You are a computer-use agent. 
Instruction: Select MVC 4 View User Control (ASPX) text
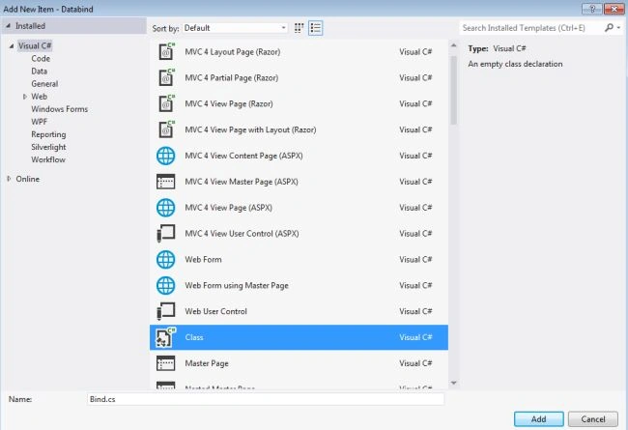coord(242,233)
